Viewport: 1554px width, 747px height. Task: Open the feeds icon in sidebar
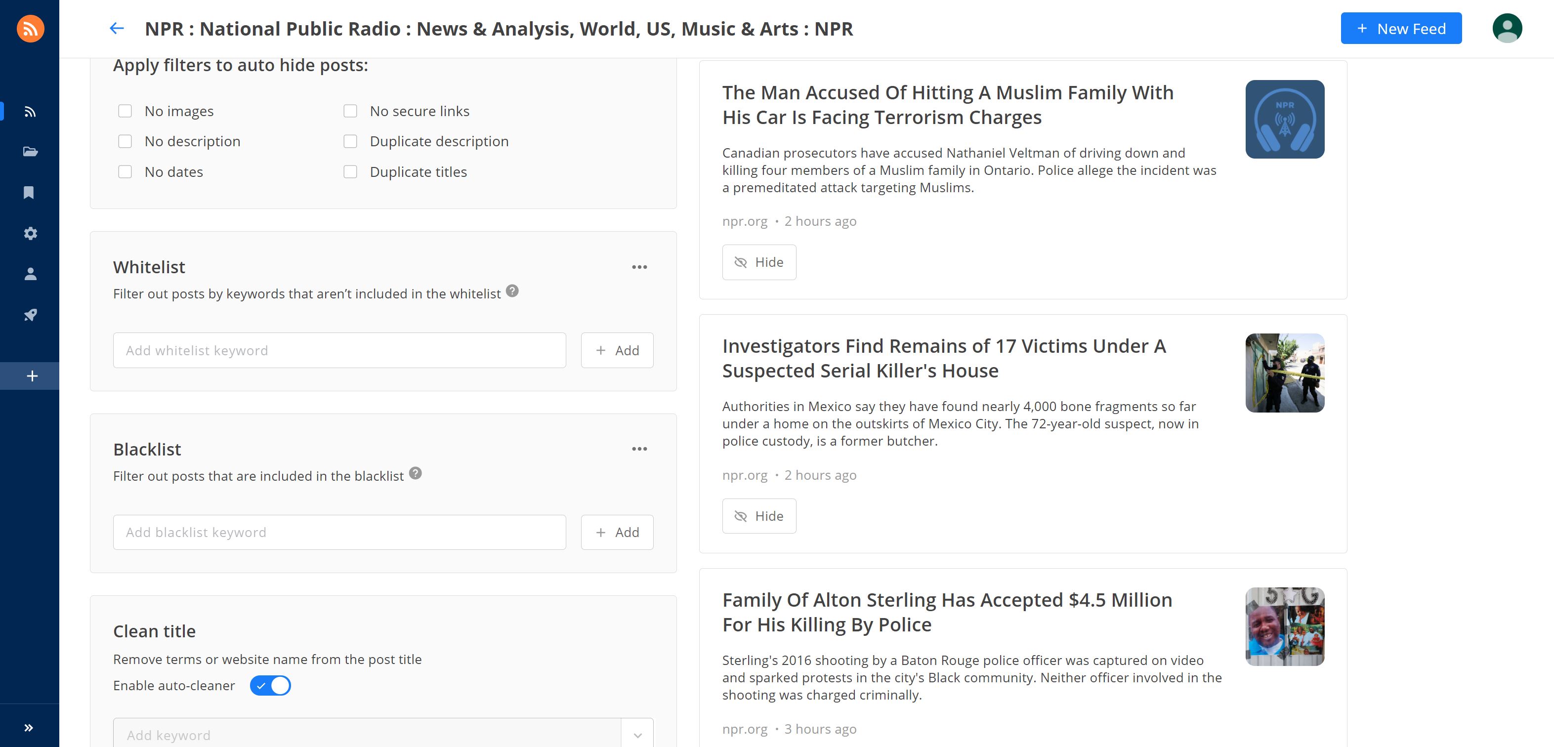30,112
